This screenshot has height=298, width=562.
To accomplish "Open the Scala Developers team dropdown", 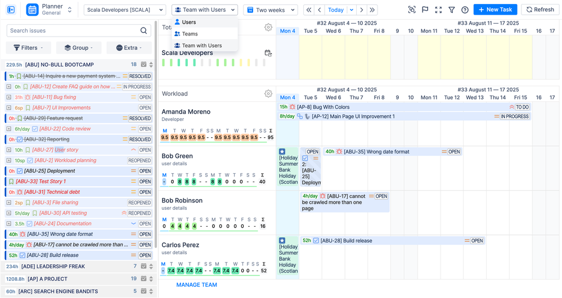I will [x=124, y=10].
